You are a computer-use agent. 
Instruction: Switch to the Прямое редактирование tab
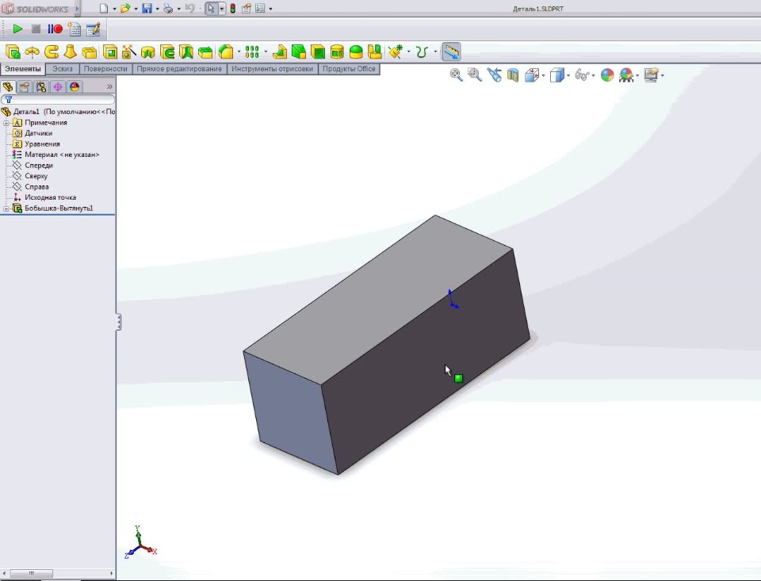pyautogui.click(x=179, y=69)
